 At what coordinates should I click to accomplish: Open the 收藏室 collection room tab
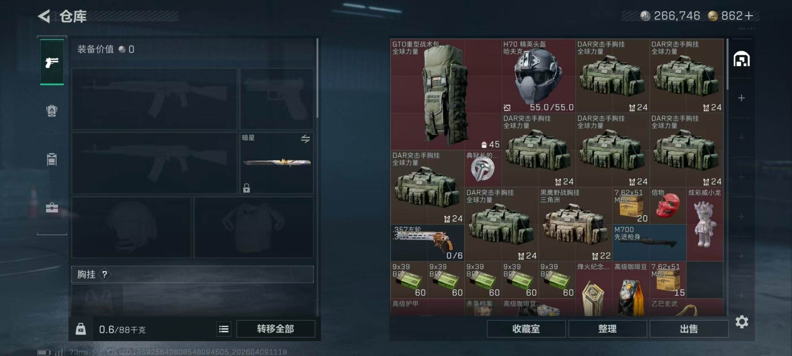(526, 329)
